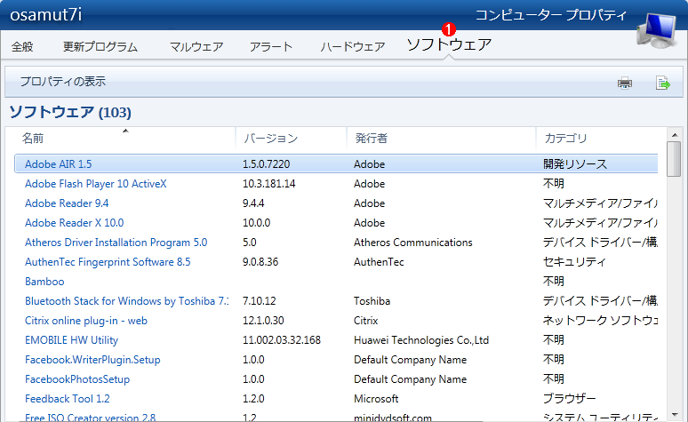688x422 pixels.
Task: Sort by the カテゴリ column header
Action: point(565,139)
